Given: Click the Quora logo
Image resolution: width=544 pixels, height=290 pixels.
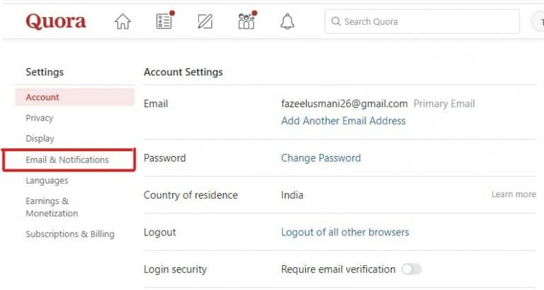Looking at the screenshot, I should 56,21.
